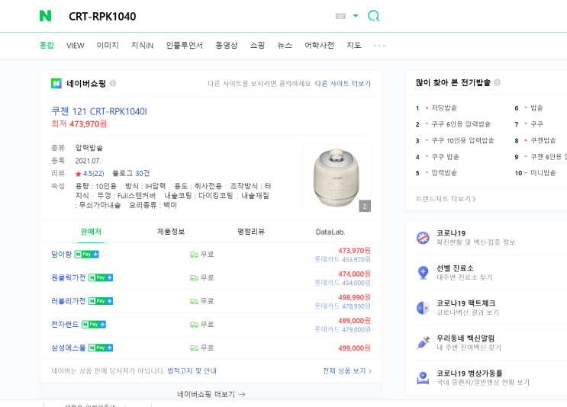Click the 선별 진료소 location pin icon
Image resolution: width=567 pixels, height=407 pixels.
point(423,272)
